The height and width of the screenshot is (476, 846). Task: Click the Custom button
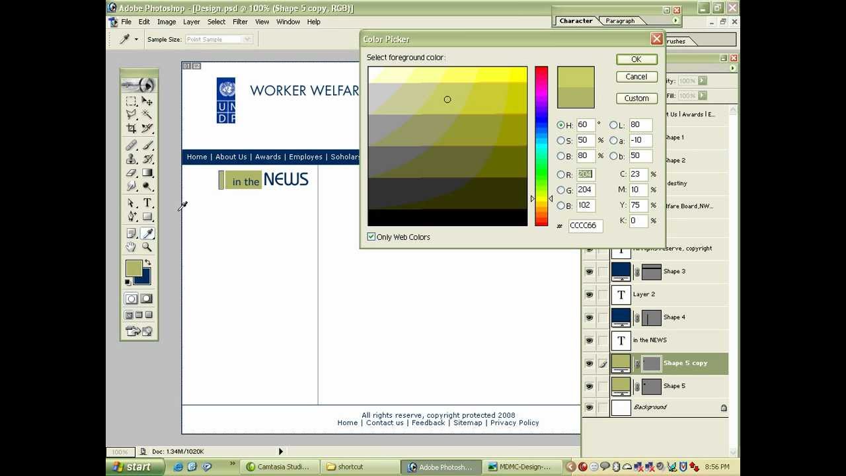[x=636, y=99]
